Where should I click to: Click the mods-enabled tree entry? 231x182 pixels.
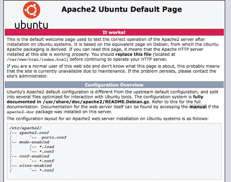pos(34,142)
